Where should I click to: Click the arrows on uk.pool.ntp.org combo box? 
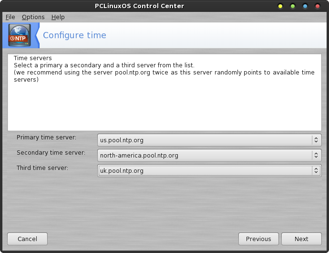click(x=316, y=170)
